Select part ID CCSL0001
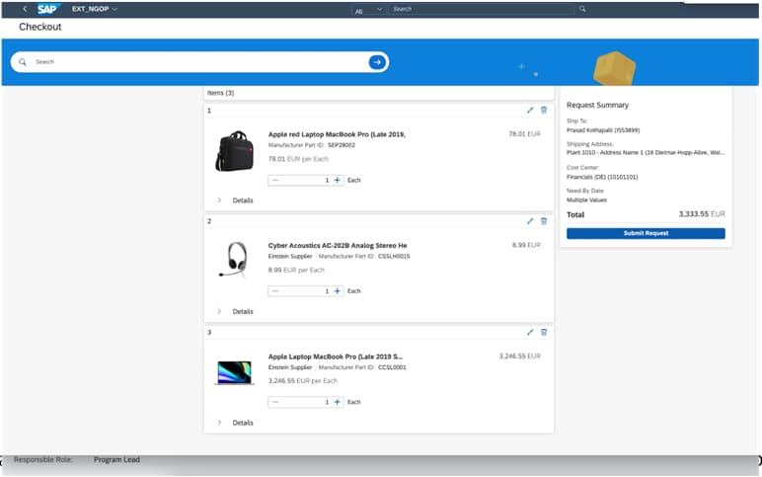Viewport: 762px width, 477px height. pos(392,367)
